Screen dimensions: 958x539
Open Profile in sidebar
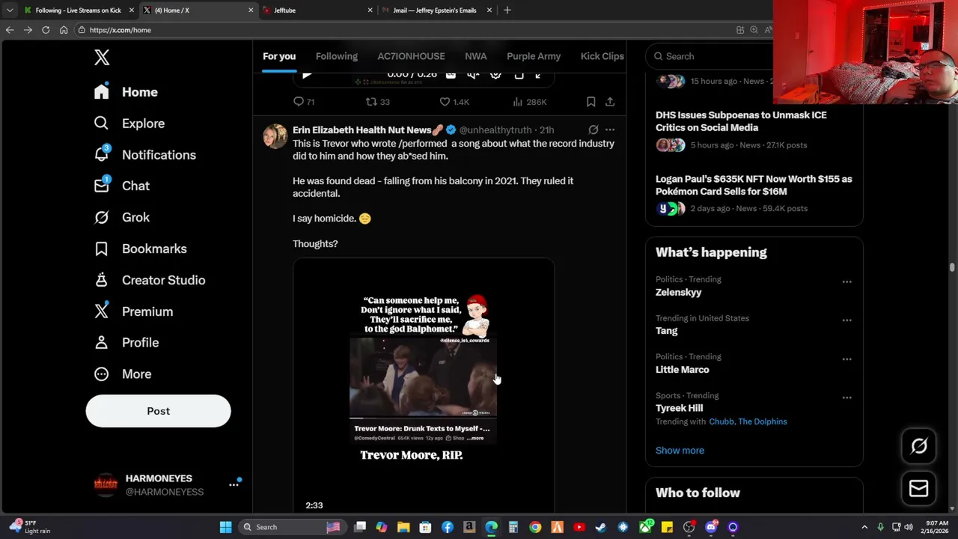pyautogui.click(x=126, y=342)
